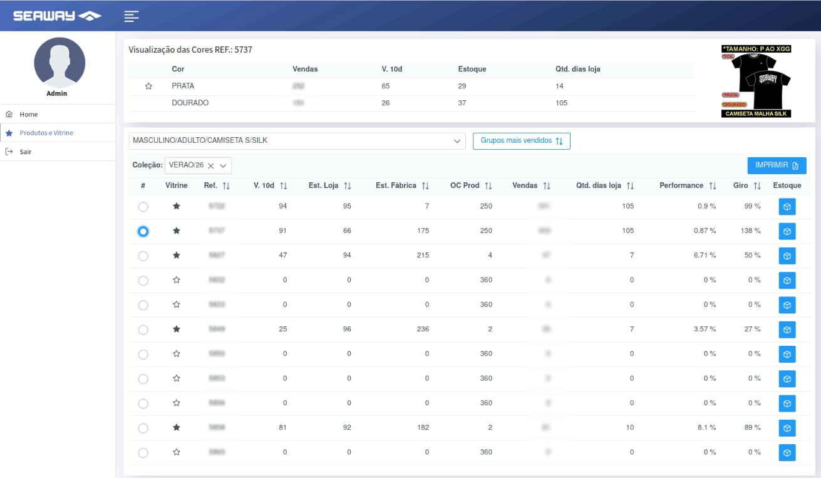Select the radio button in the first row
The width and height of the screenshot is (821, 478).
[143, 207]
